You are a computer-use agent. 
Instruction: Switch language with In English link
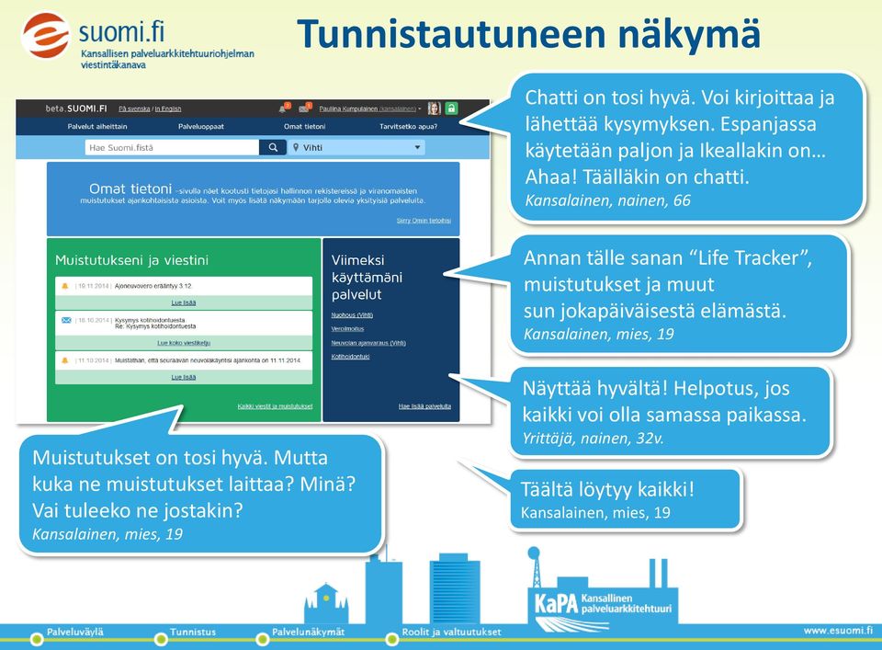coord(168,108)
